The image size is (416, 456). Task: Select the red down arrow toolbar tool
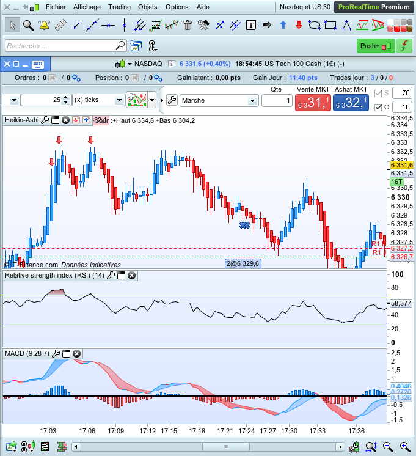click(x=299, y=25)
